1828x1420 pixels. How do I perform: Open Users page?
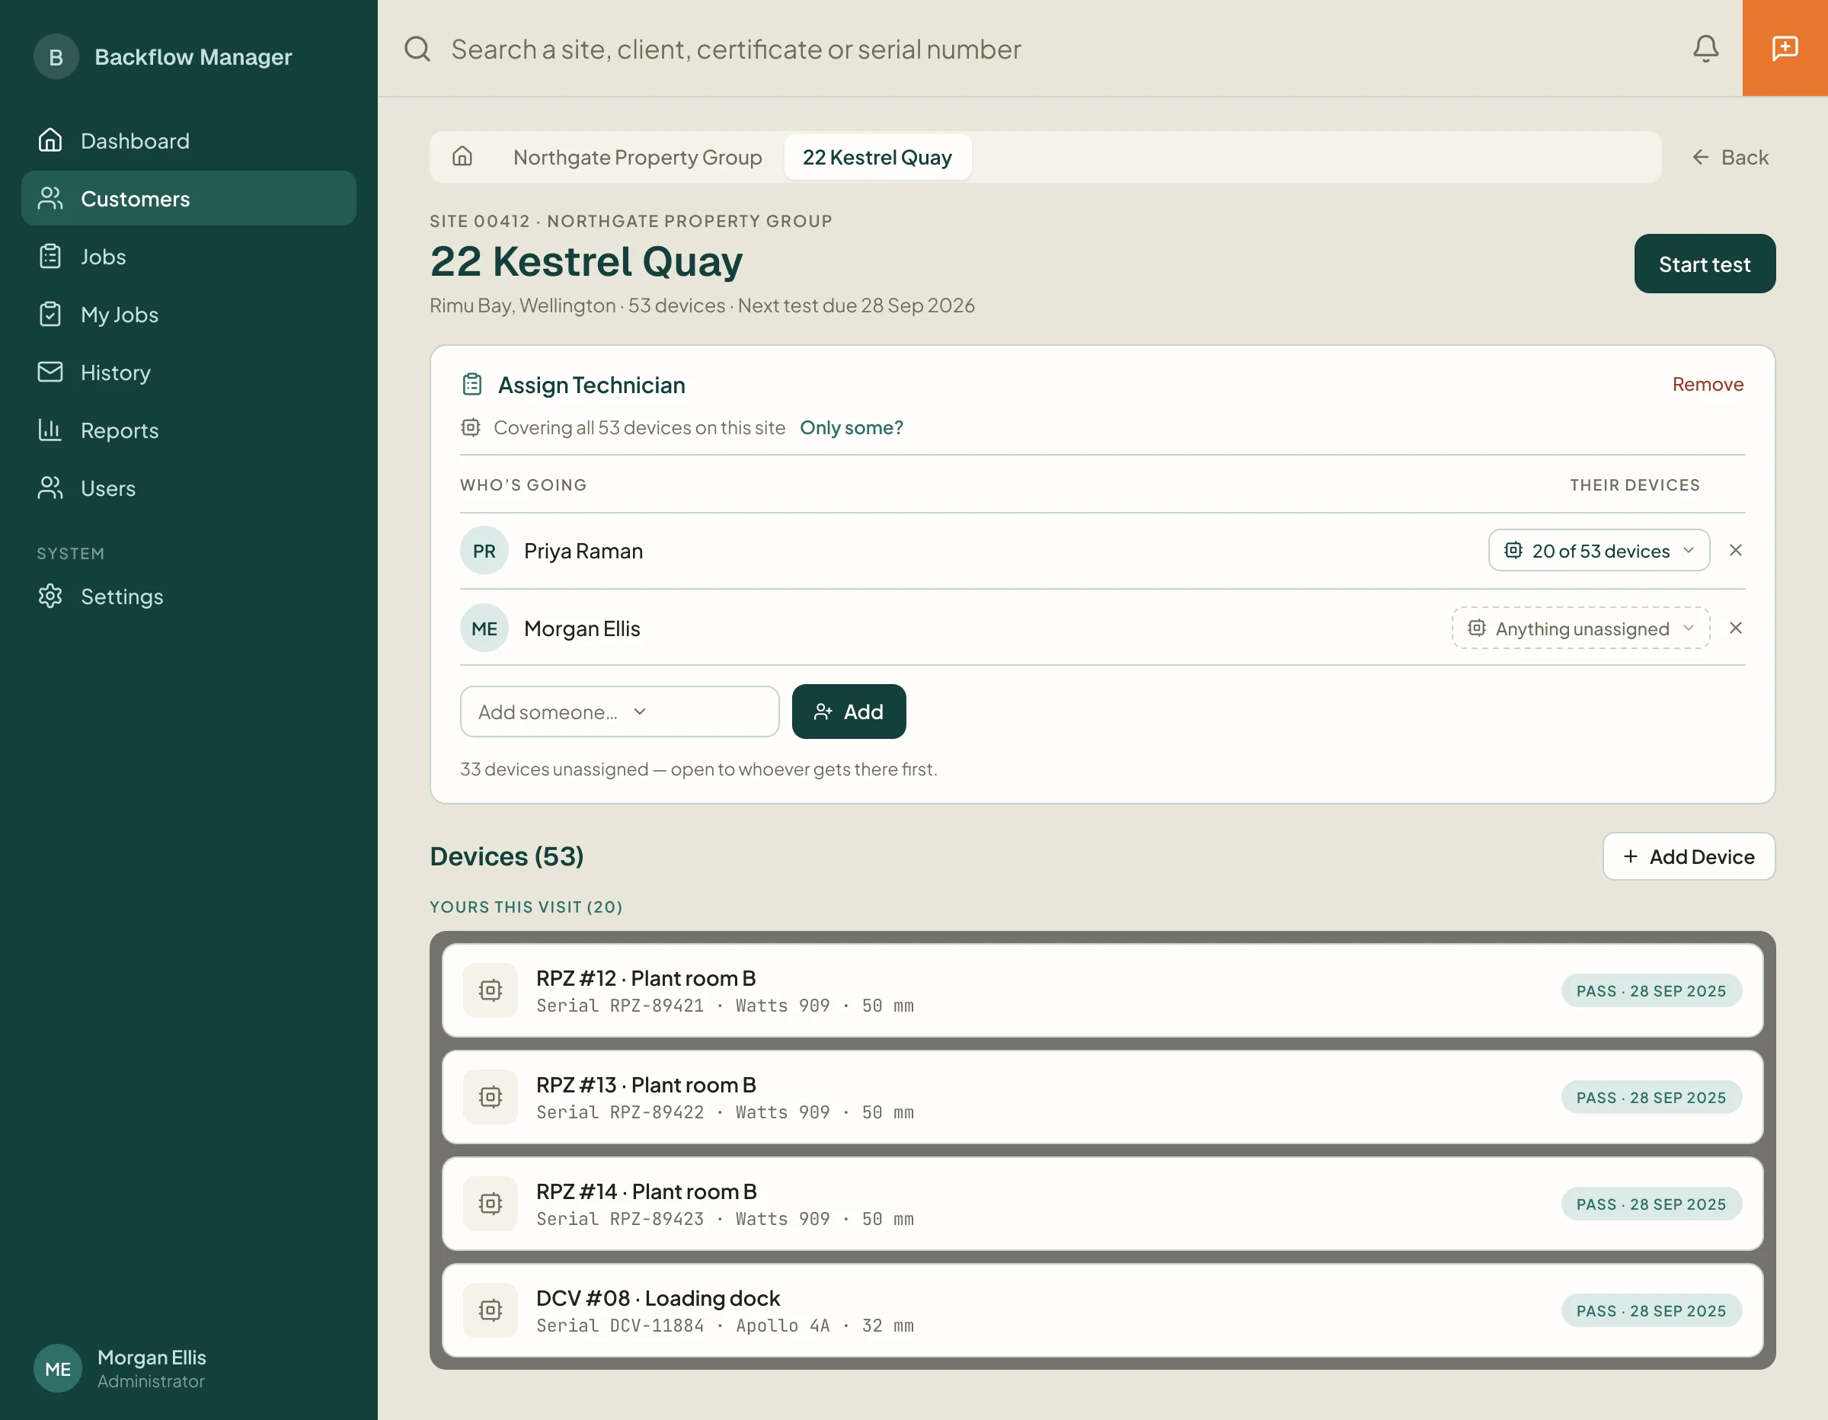point(188,488)
